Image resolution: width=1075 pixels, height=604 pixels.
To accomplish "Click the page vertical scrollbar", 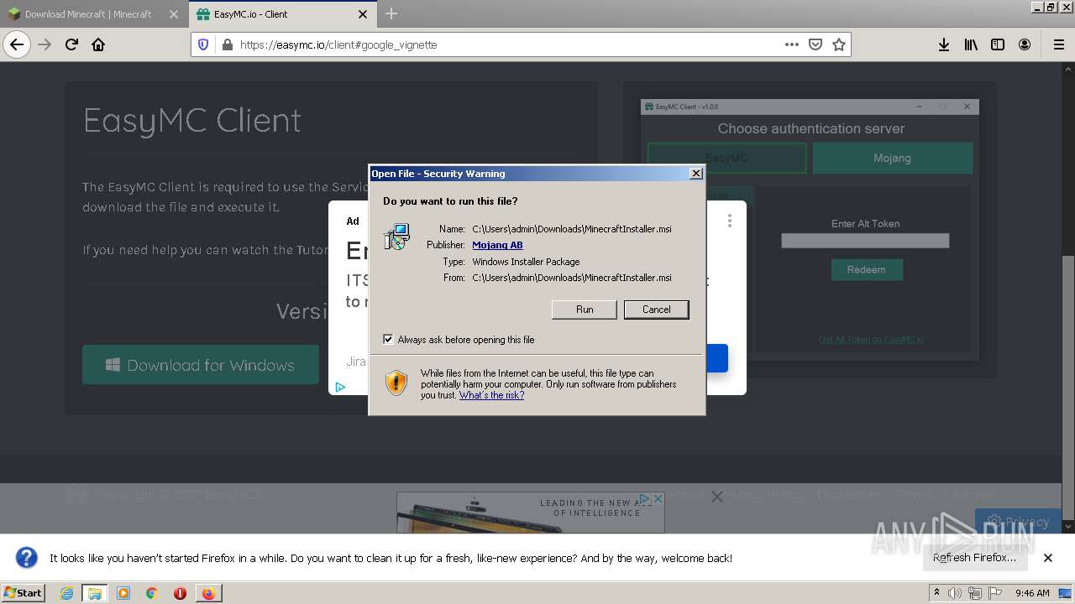I will (1068, 298).
